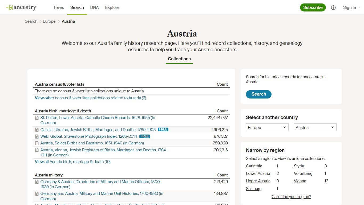The height and width of the screenshot is (205, 364).
Task: Open the Europe continent dropdown
Action: 267,127
